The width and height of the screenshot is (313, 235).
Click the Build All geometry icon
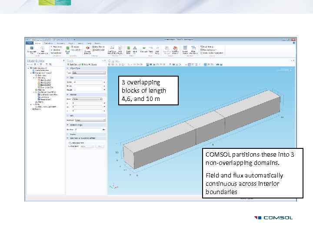(x=68, y=48)
